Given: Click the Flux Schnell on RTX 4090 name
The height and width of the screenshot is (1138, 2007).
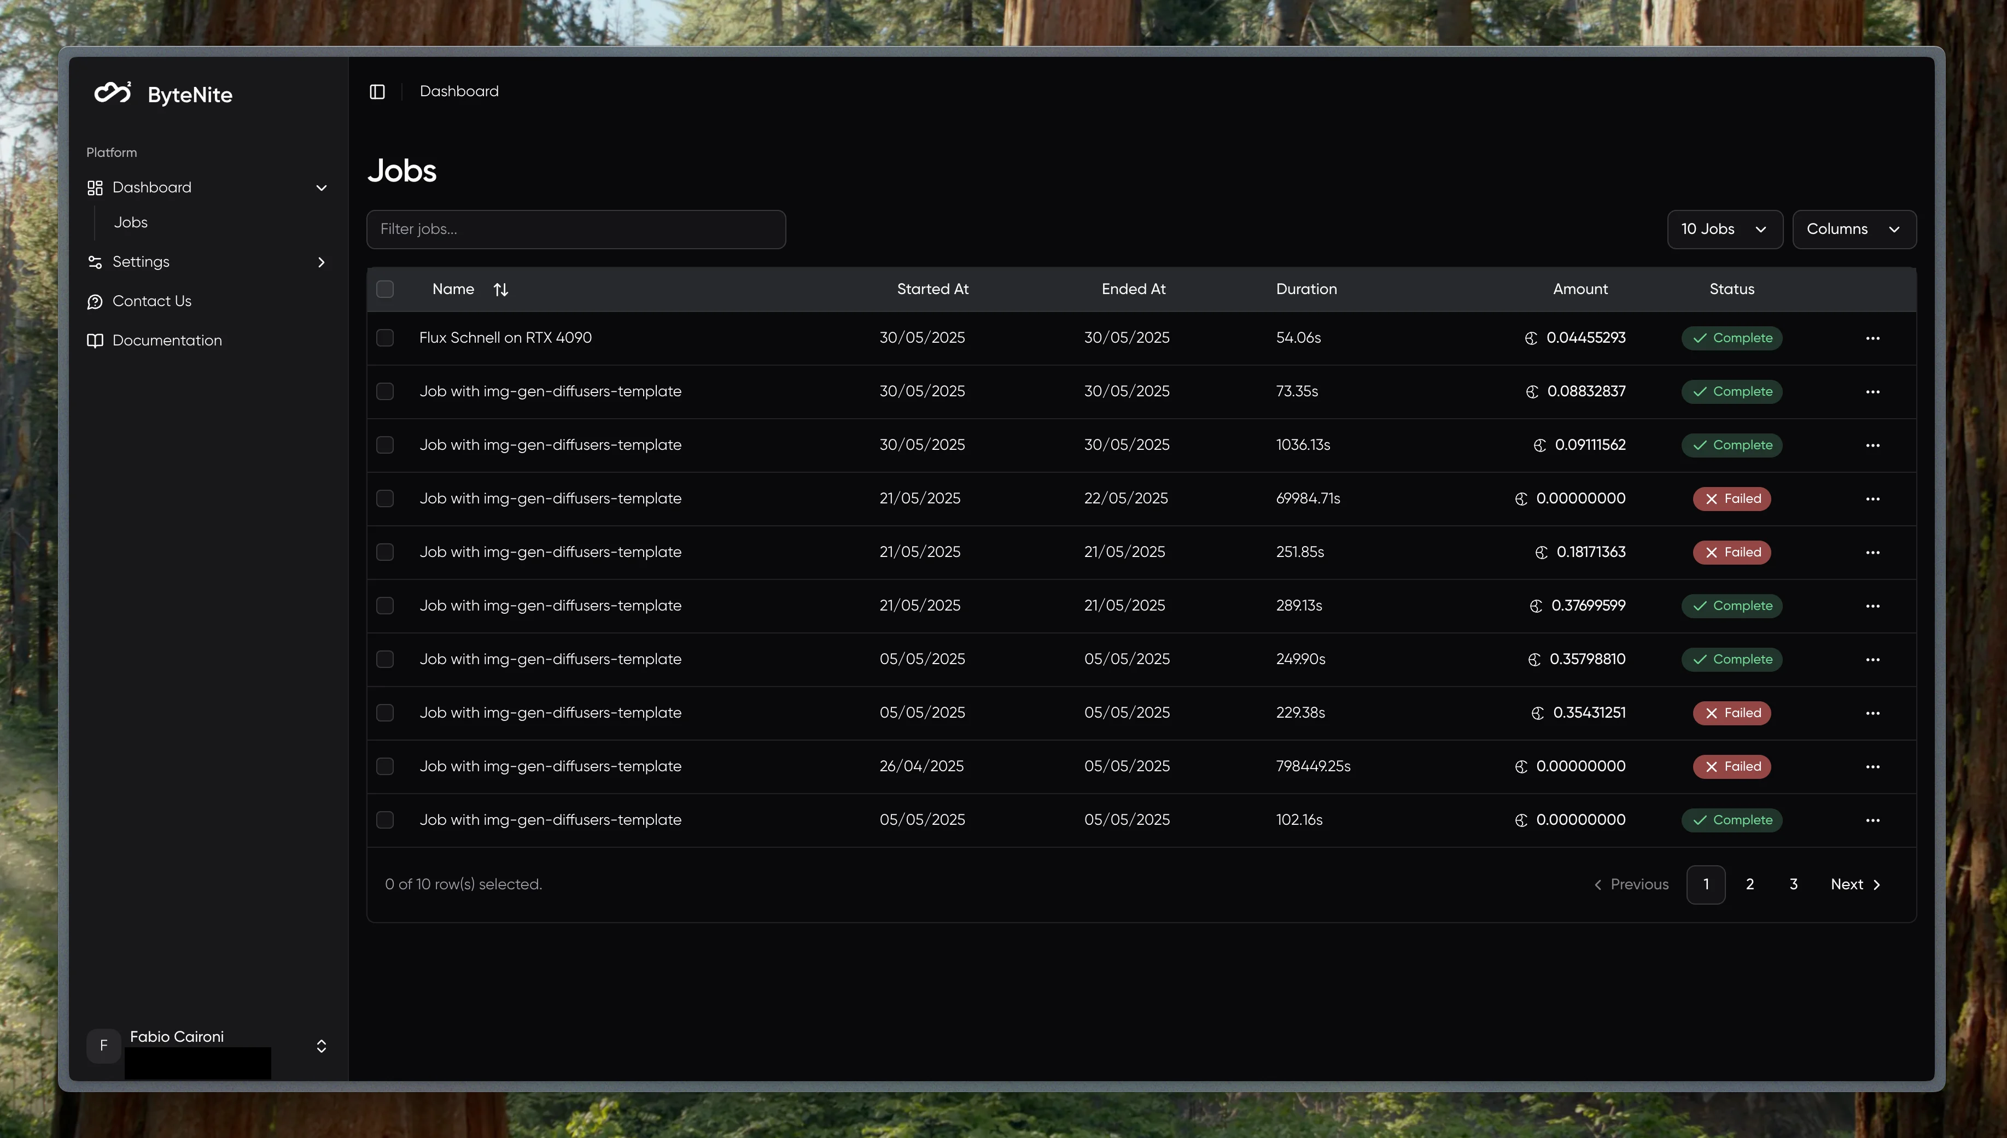Looking at the screenshot, I should click(x=505, y=338).
